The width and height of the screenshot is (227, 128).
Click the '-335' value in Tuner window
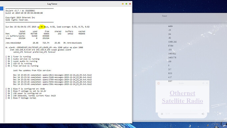tap(170, 50)
